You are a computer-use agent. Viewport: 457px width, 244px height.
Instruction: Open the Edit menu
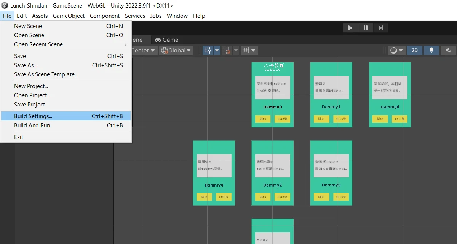pyautogui.click(x=22, y=16)
